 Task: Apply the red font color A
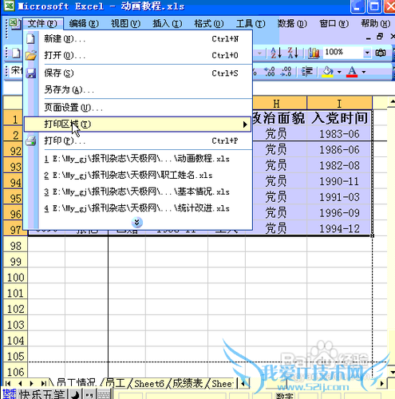[x=352, y=72]
